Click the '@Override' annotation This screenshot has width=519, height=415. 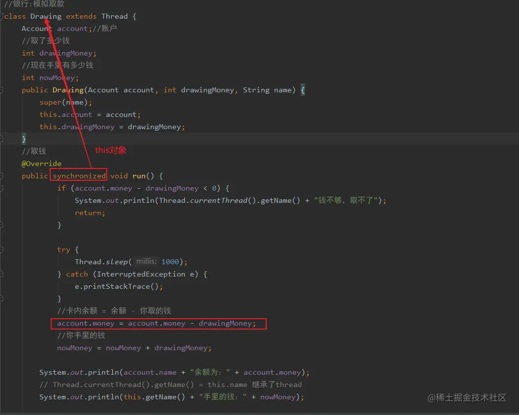pos(41,164)
